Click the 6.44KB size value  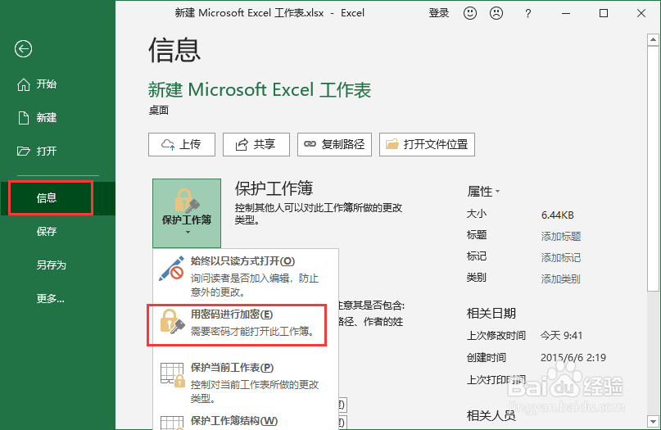(557, 215)
